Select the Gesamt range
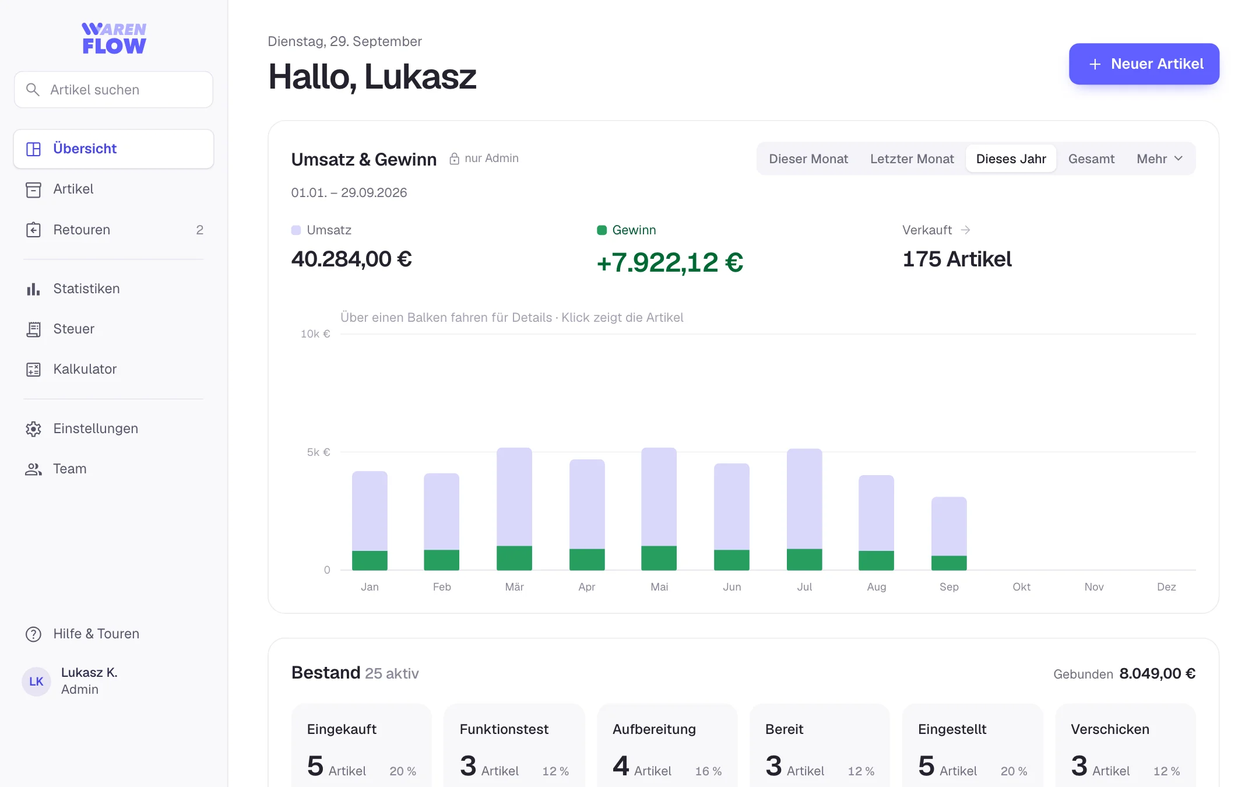1259x787 pixels. [x=1091, y=159]
